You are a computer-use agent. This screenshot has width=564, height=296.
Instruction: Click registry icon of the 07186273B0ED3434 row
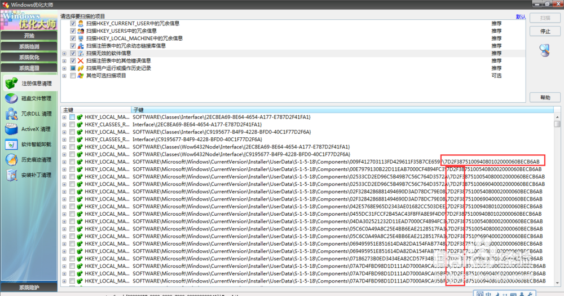point(80,259)
